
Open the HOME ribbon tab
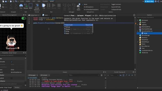click(x=22, y=1)
